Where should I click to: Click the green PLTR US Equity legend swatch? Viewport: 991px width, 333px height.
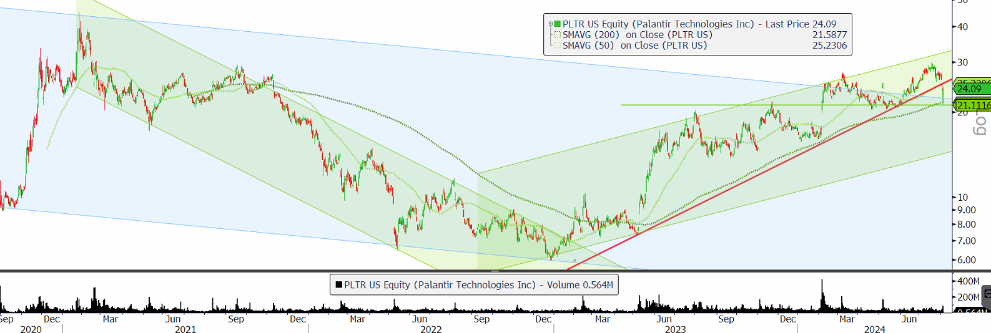(558, 24)
